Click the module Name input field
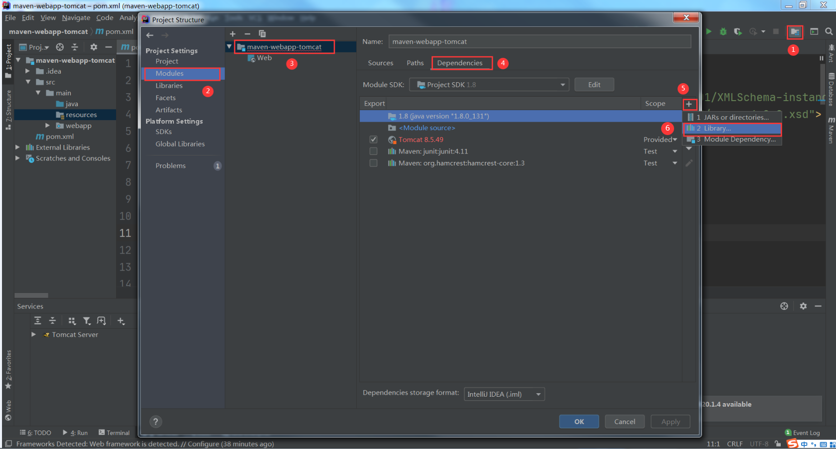836x449 pixels. click(x=540, y=41)
